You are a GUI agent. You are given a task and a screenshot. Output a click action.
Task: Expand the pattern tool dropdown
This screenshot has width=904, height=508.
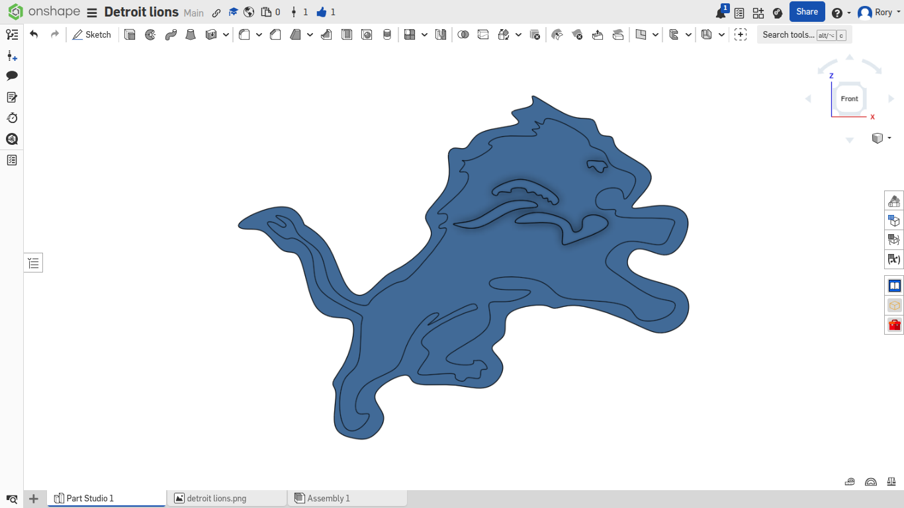pyautogui.click(x=424, y=34)
